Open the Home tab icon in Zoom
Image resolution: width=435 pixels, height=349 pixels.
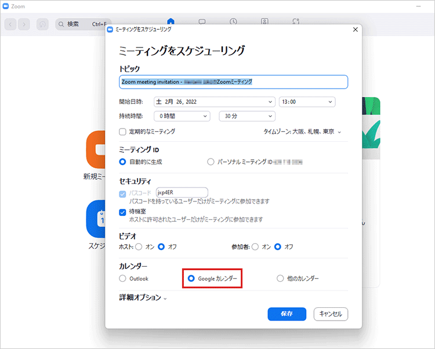(x=171, y=21)
